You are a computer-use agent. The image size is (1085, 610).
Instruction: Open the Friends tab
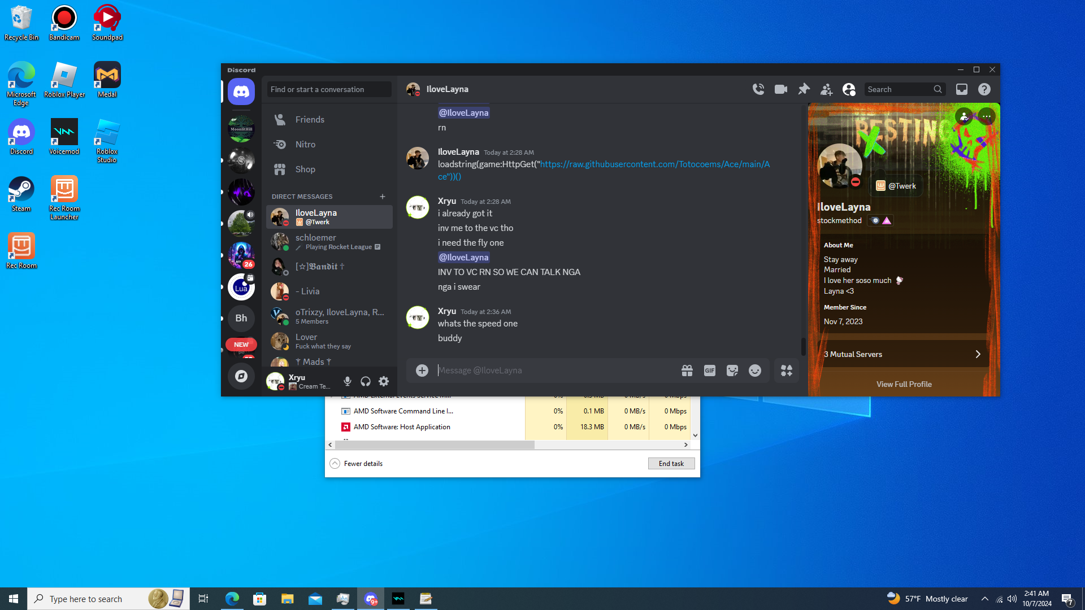[x=310, y=120]
